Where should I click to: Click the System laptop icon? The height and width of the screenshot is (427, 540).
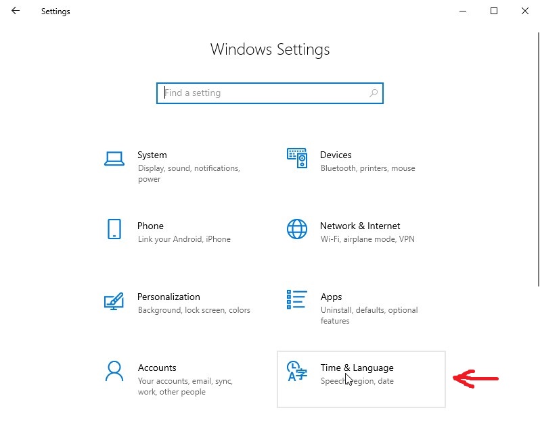click(x=114, y=159)
